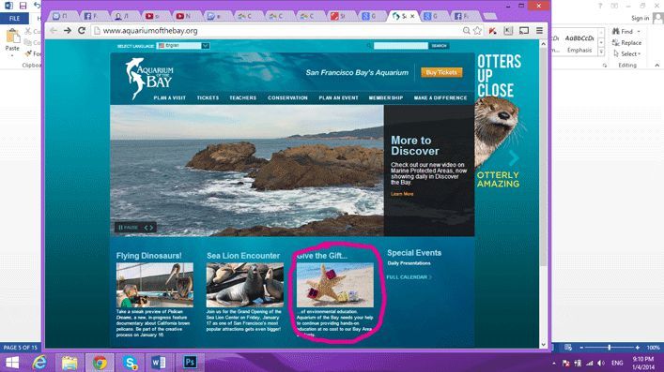Open the PLAN A VISIT menu
Image resolution: width=664 pixels, height=372 pixels.
(x=169, y=97)
